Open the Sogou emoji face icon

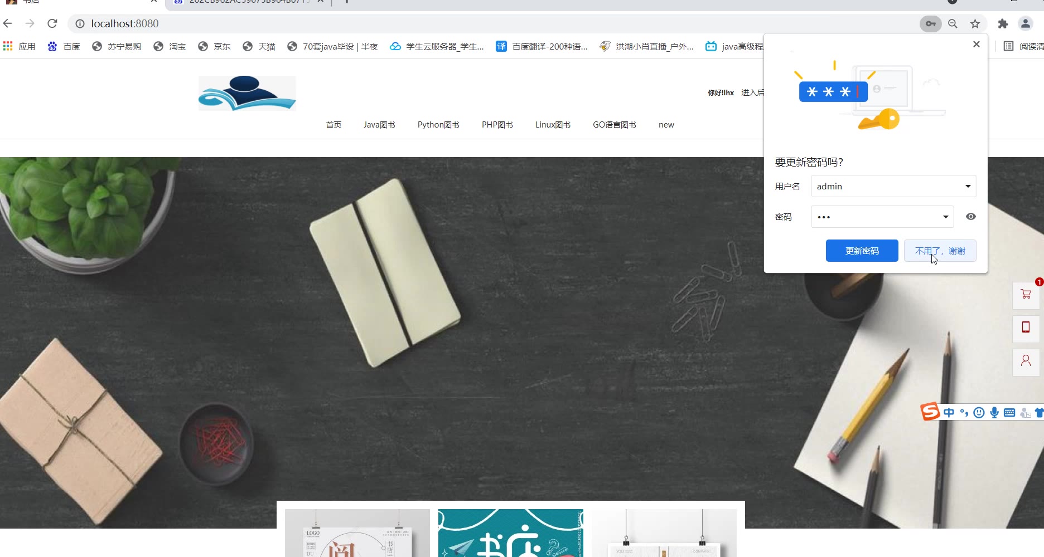979,413
